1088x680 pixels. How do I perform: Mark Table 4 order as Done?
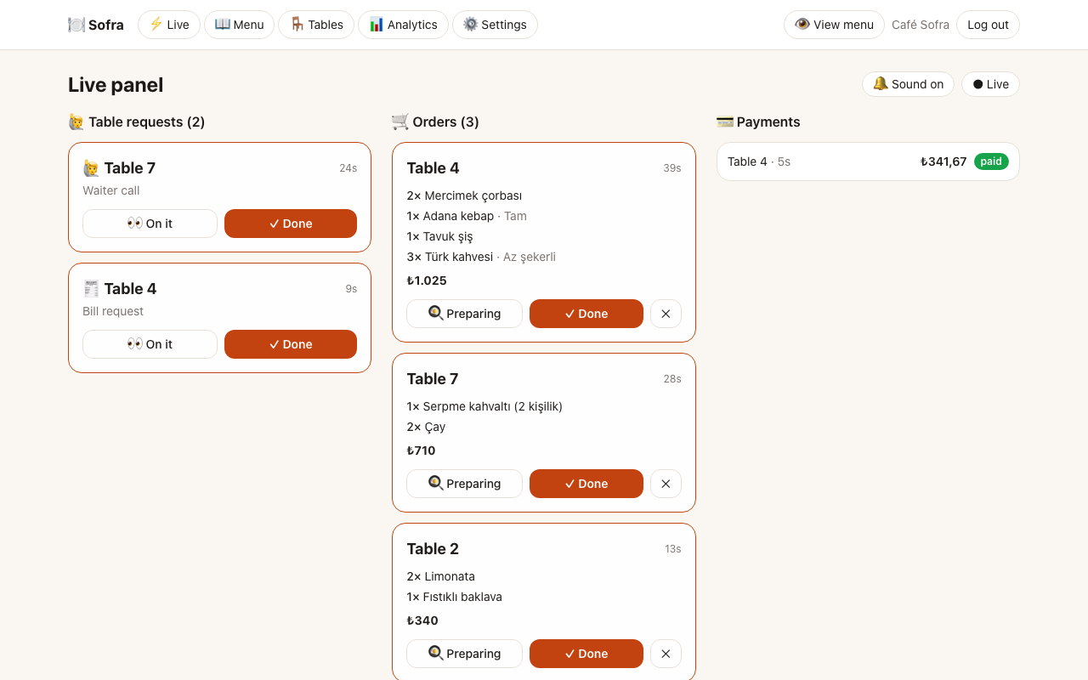pyautogui.click(x=586, y=314)
